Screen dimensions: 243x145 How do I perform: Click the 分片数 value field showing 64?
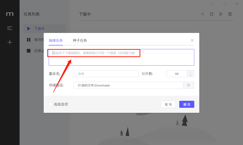[x=177, y=74]
